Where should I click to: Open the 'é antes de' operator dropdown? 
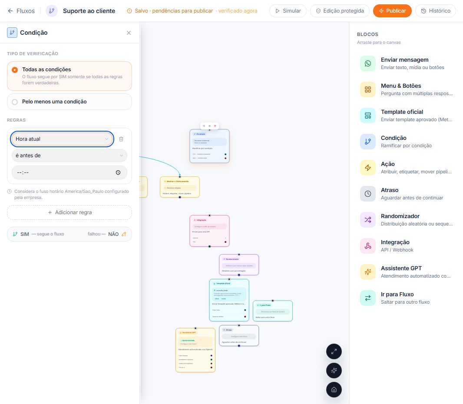[x=69, y=156]
